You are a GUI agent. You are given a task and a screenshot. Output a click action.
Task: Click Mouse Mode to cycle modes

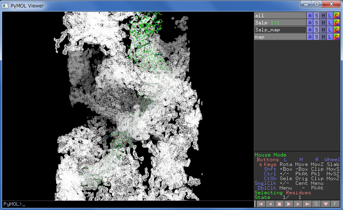271,155
